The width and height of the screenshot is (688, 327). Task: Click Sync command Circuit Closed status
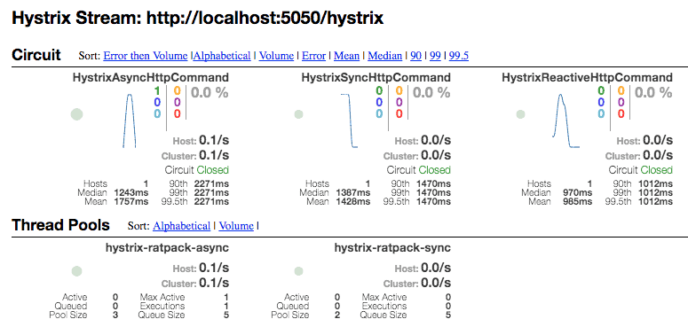[x=419, y=170]
